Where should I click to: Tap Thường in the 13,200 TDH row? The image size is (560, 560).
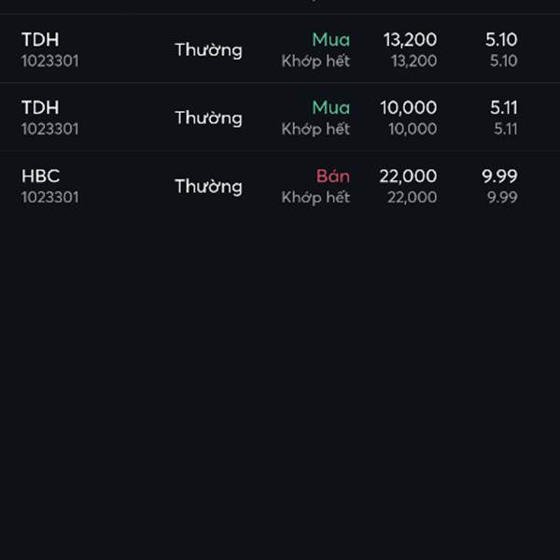point(208,50)
